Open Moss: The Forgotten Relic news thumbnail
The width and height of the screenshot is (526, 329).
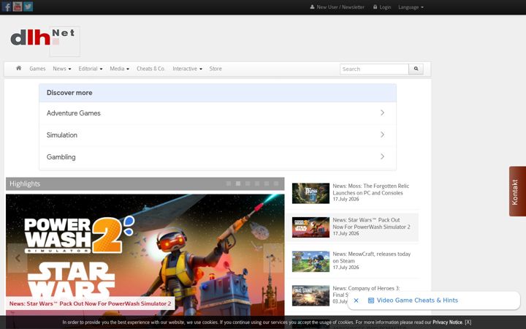[310, 193]
